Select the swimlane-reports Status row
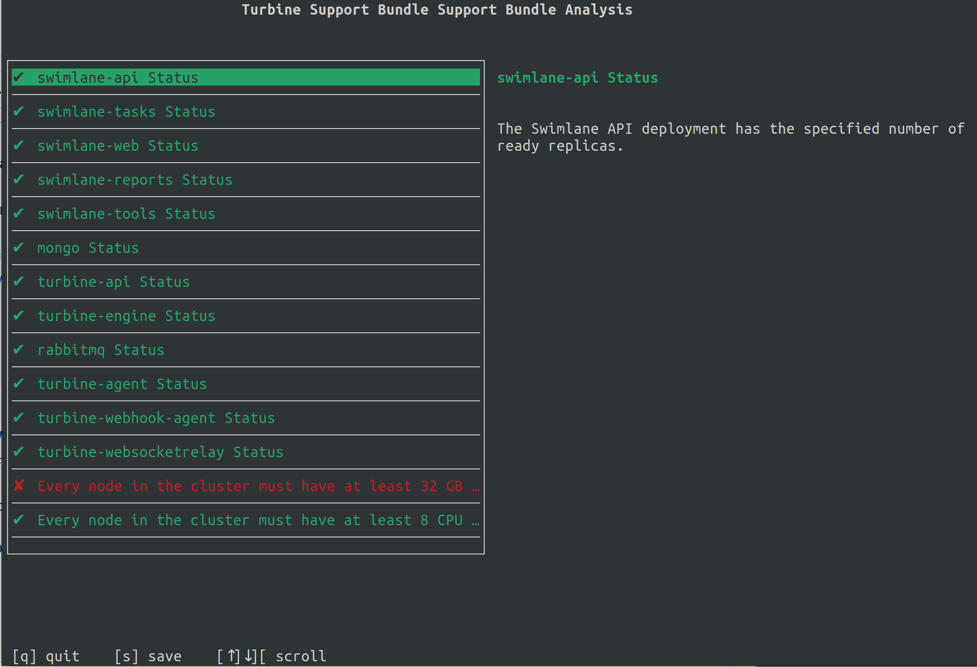Screen dimensions: 977x667 click(x=246, y=180)
